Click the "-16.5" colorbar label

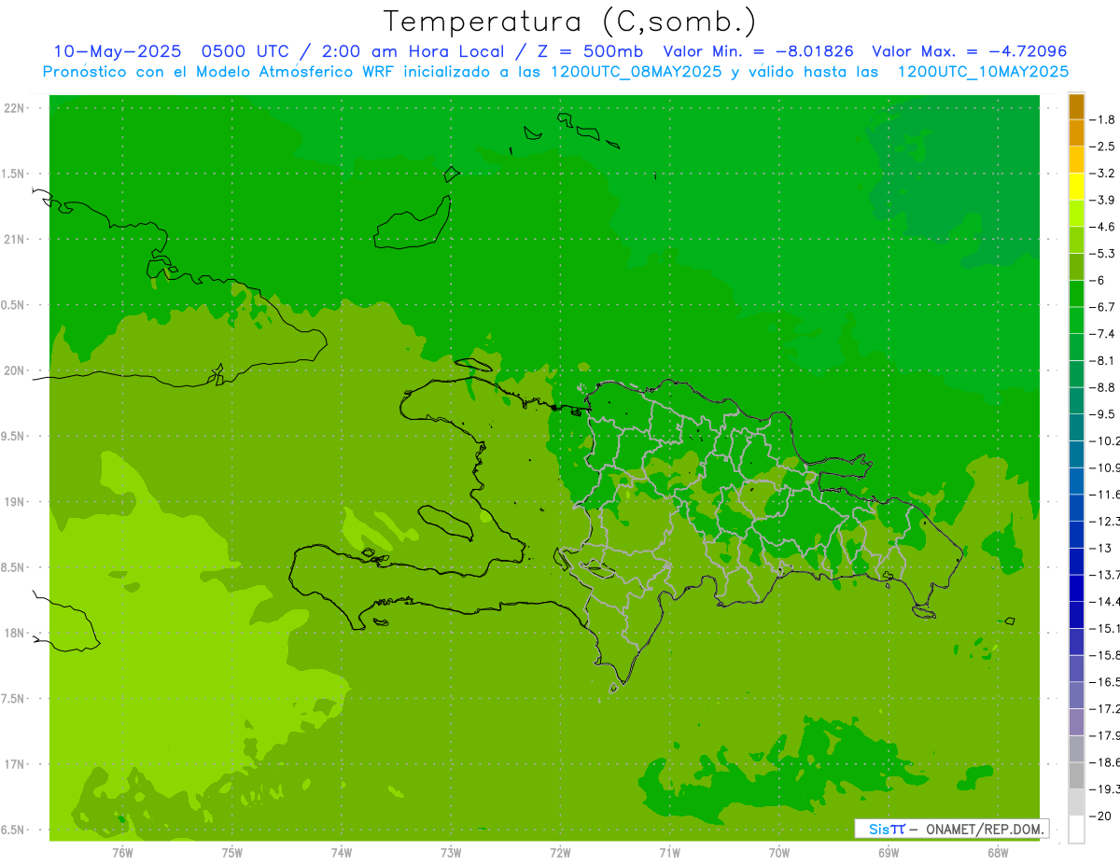[1105, 682]
